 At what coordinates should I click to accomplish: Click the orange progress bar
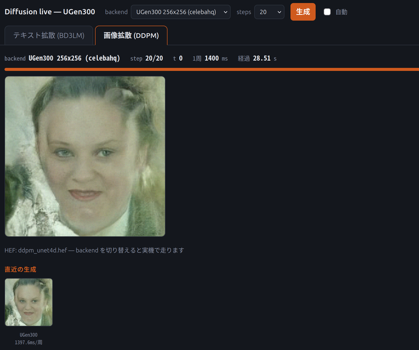212,70
